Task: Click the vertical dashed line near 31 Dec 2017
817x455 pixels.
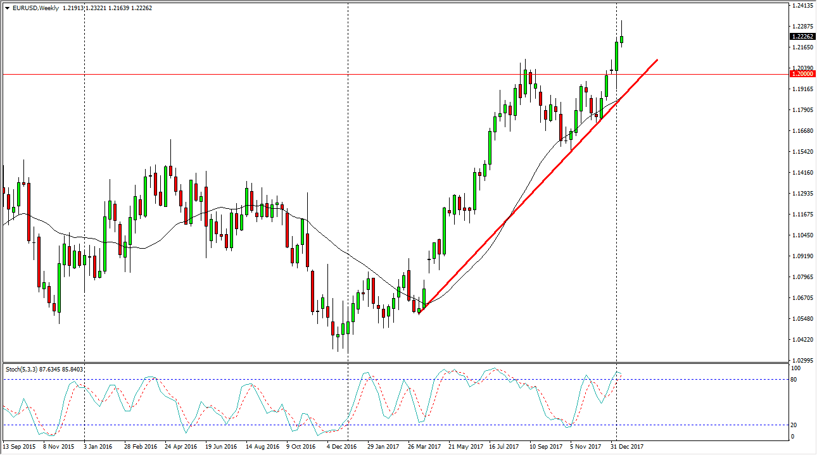Action: click(616, 190)
